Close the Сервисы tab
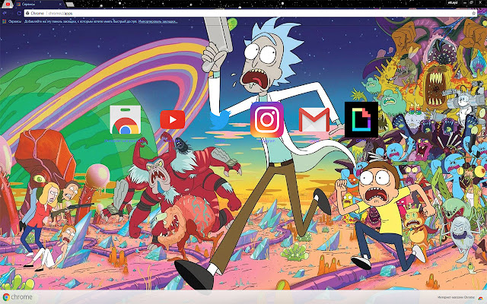Screen dimensions: 487x304 pyautogui.click(x=60, y=5)
